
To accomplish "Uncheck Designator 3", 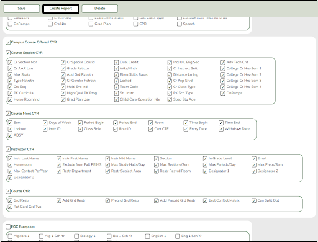I will [x=10, y=177].
